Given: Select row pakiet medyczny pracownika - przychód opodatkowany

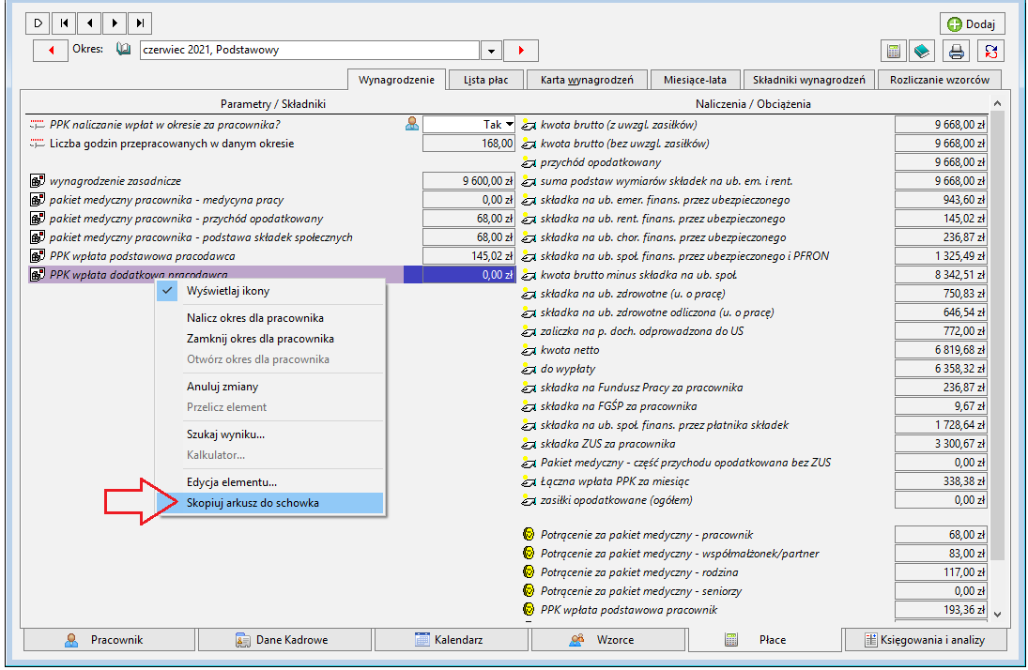Looking at the screenshot, I should point(272,219).
